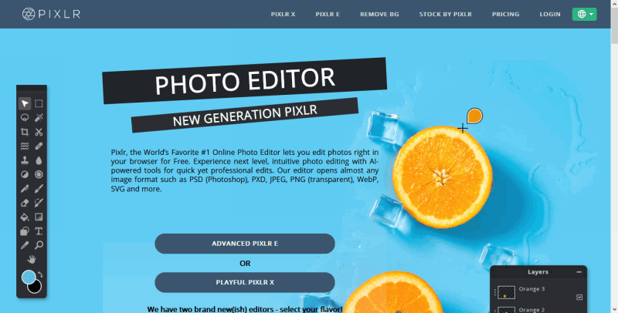Click the Pixlr logo
Viewport: 618px width, 313px height.
pos(51,14)
